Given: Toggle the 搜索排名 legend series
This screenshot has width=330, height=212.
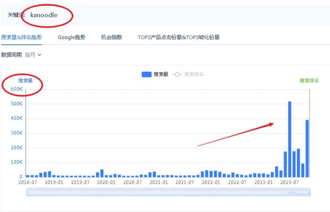Looking at the screenshot, I should pyautogui.click(x=188, y=74).
